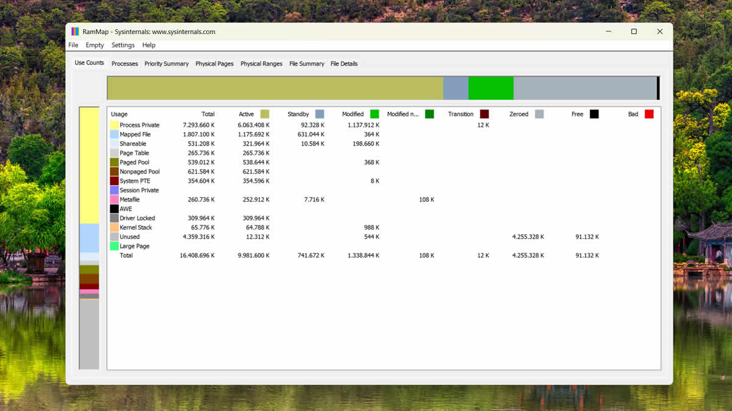Screen dimensions: 732x411
Task: Click the Shareable row color swatch
Action: (x=114, y=144)
